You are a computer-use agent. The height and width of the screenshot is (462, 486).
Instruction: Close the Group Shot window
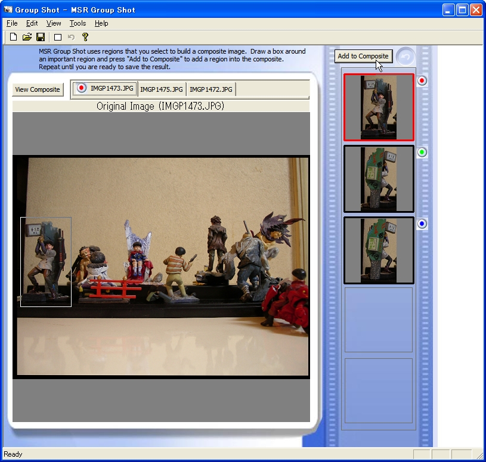tap(476, 10)
